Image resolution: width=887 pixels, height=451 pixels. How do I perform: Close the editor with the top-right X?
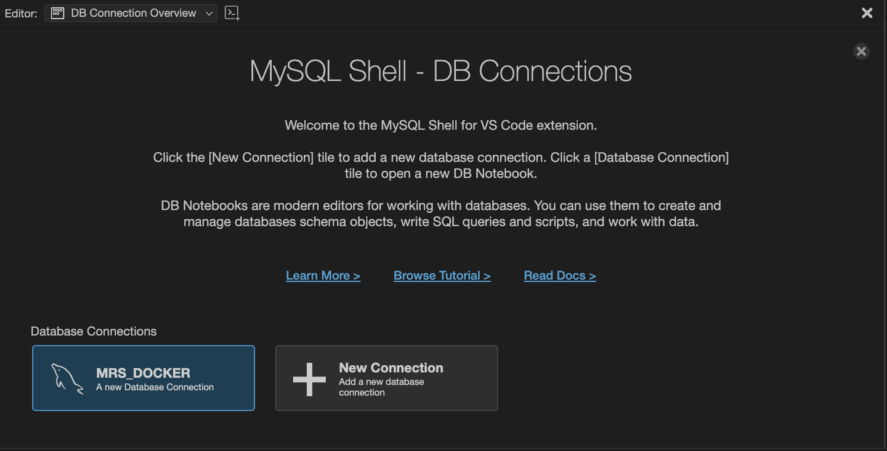pyautogui.click(x=867, y=13)
